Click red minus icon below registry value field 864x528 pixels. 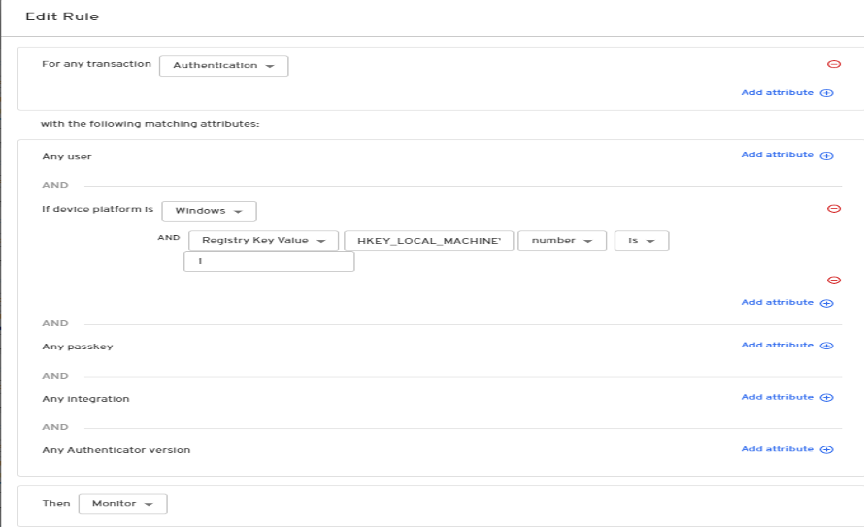833,280
